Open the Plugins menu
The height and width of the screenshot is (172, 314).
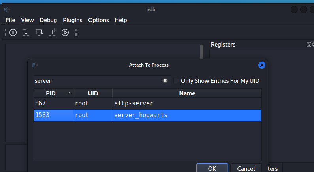tap(72, 20)
